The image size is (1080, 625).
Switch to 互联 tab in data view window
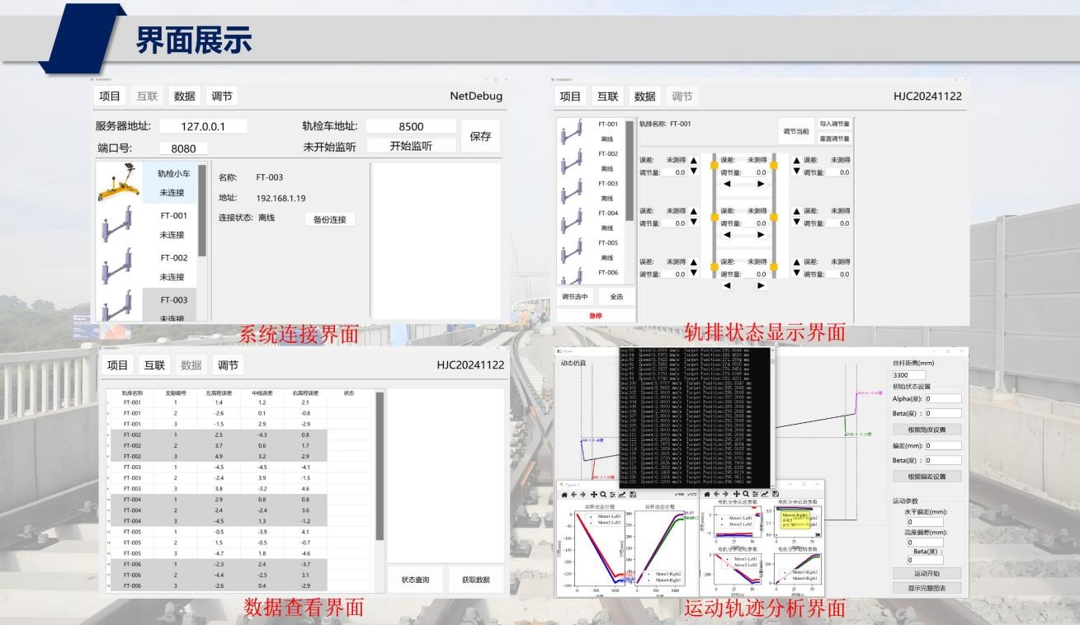click(x=154, y=365)
